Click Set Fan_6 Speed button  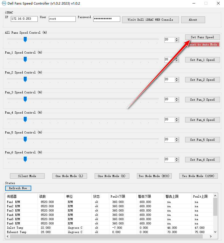(202, 160)
